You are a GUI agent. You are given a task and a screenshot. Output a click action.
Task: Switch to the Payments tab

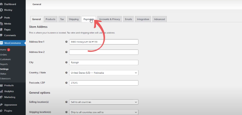89,19
